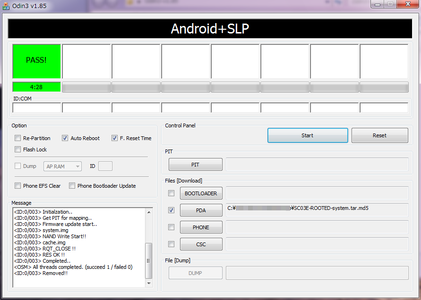Click the ID:COM box below the 4:28 timer

(37, 108)
